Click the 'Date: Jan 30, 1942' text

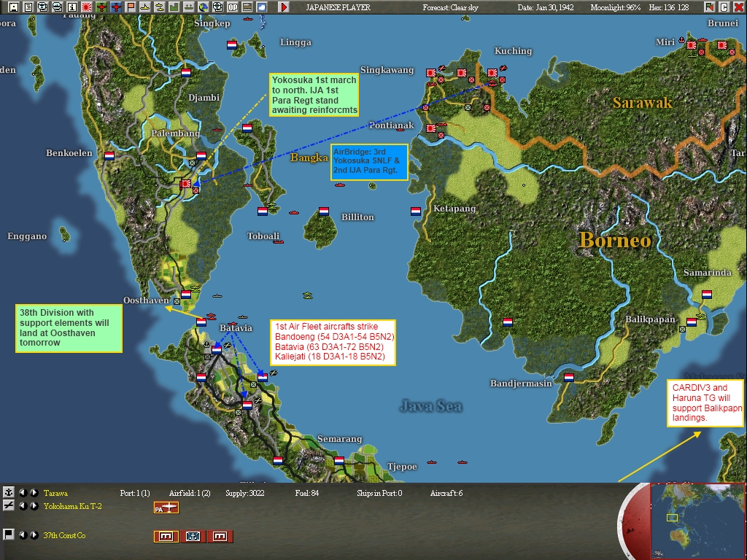546,7
